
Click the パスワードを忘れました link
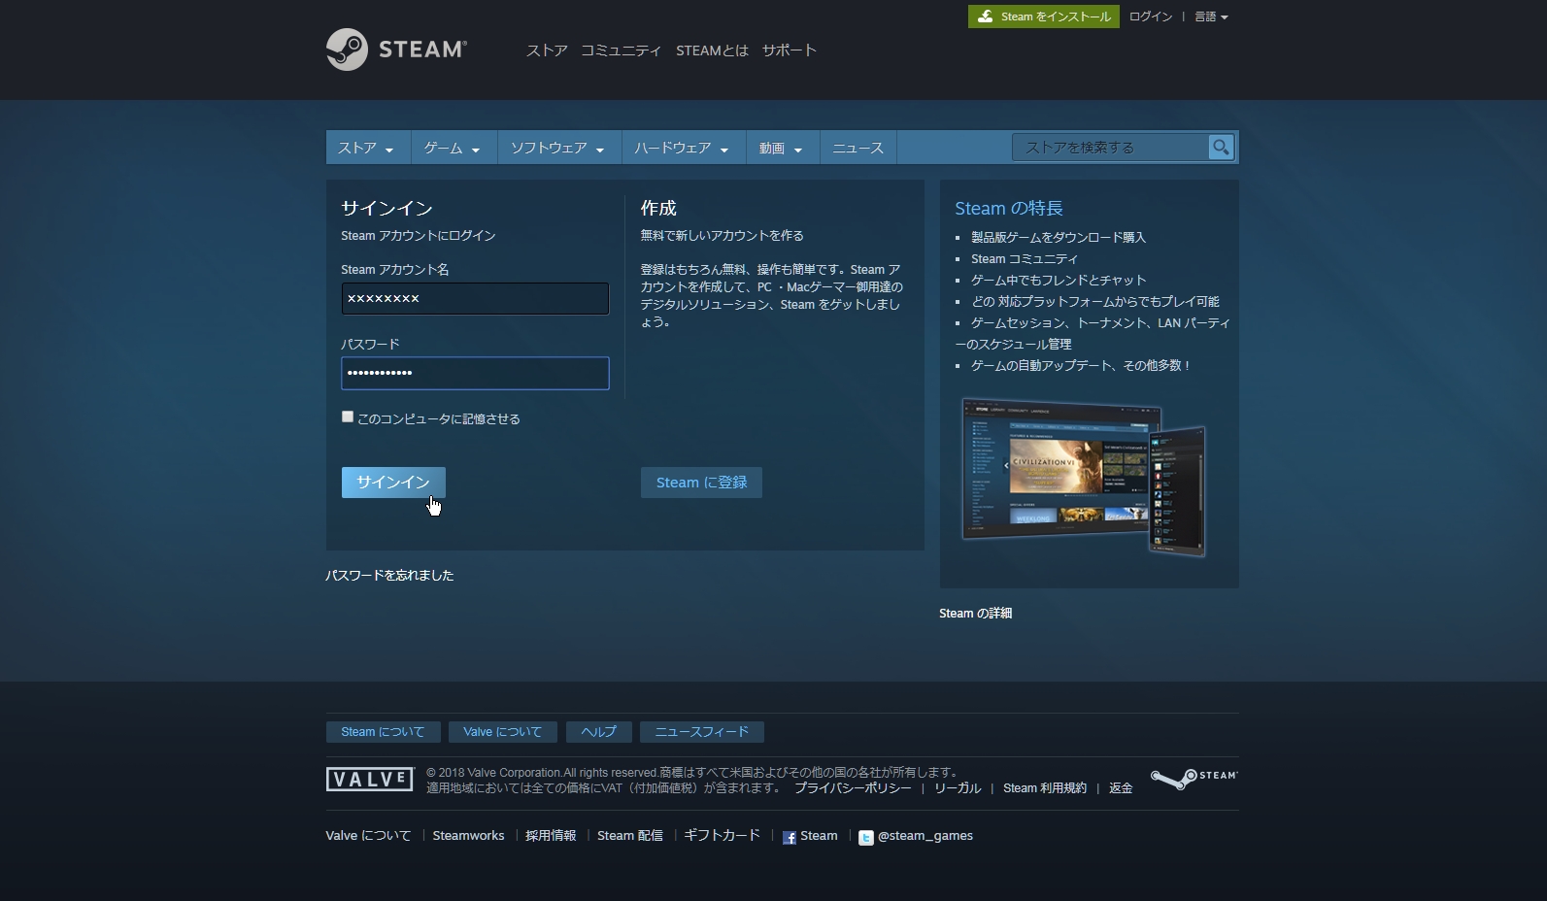[389, 576]
